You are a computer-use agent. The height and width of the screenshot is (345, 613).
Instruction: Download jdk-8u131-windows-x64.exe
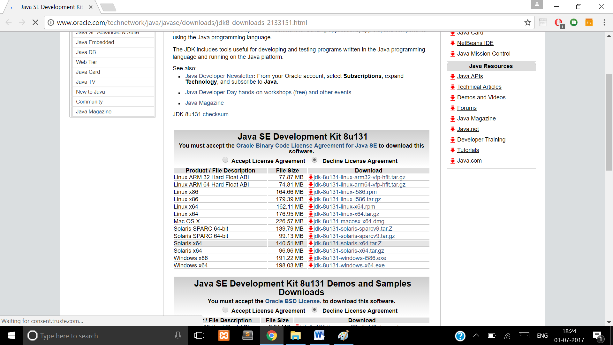point(349,265)
